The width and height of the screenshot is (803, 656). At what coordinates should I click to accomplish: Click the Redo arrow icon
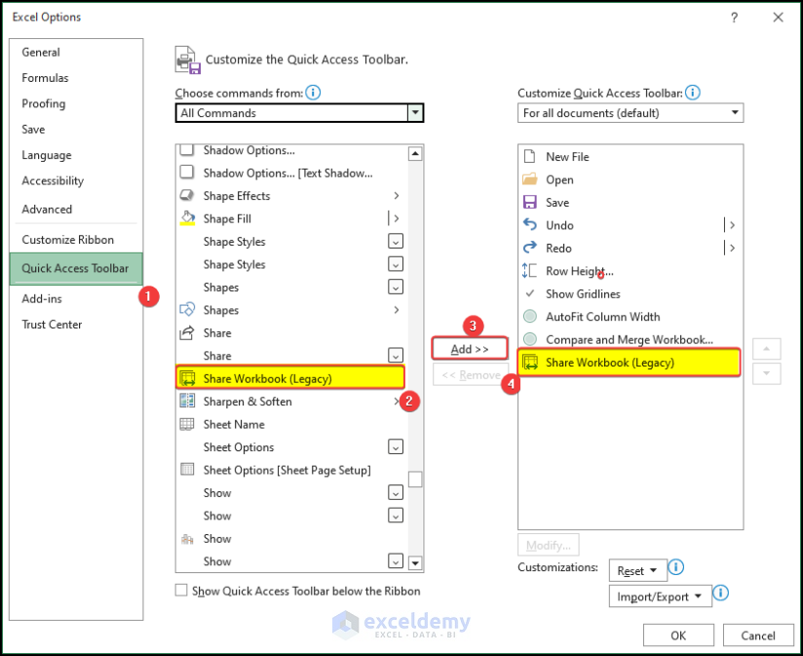point(529,248)
